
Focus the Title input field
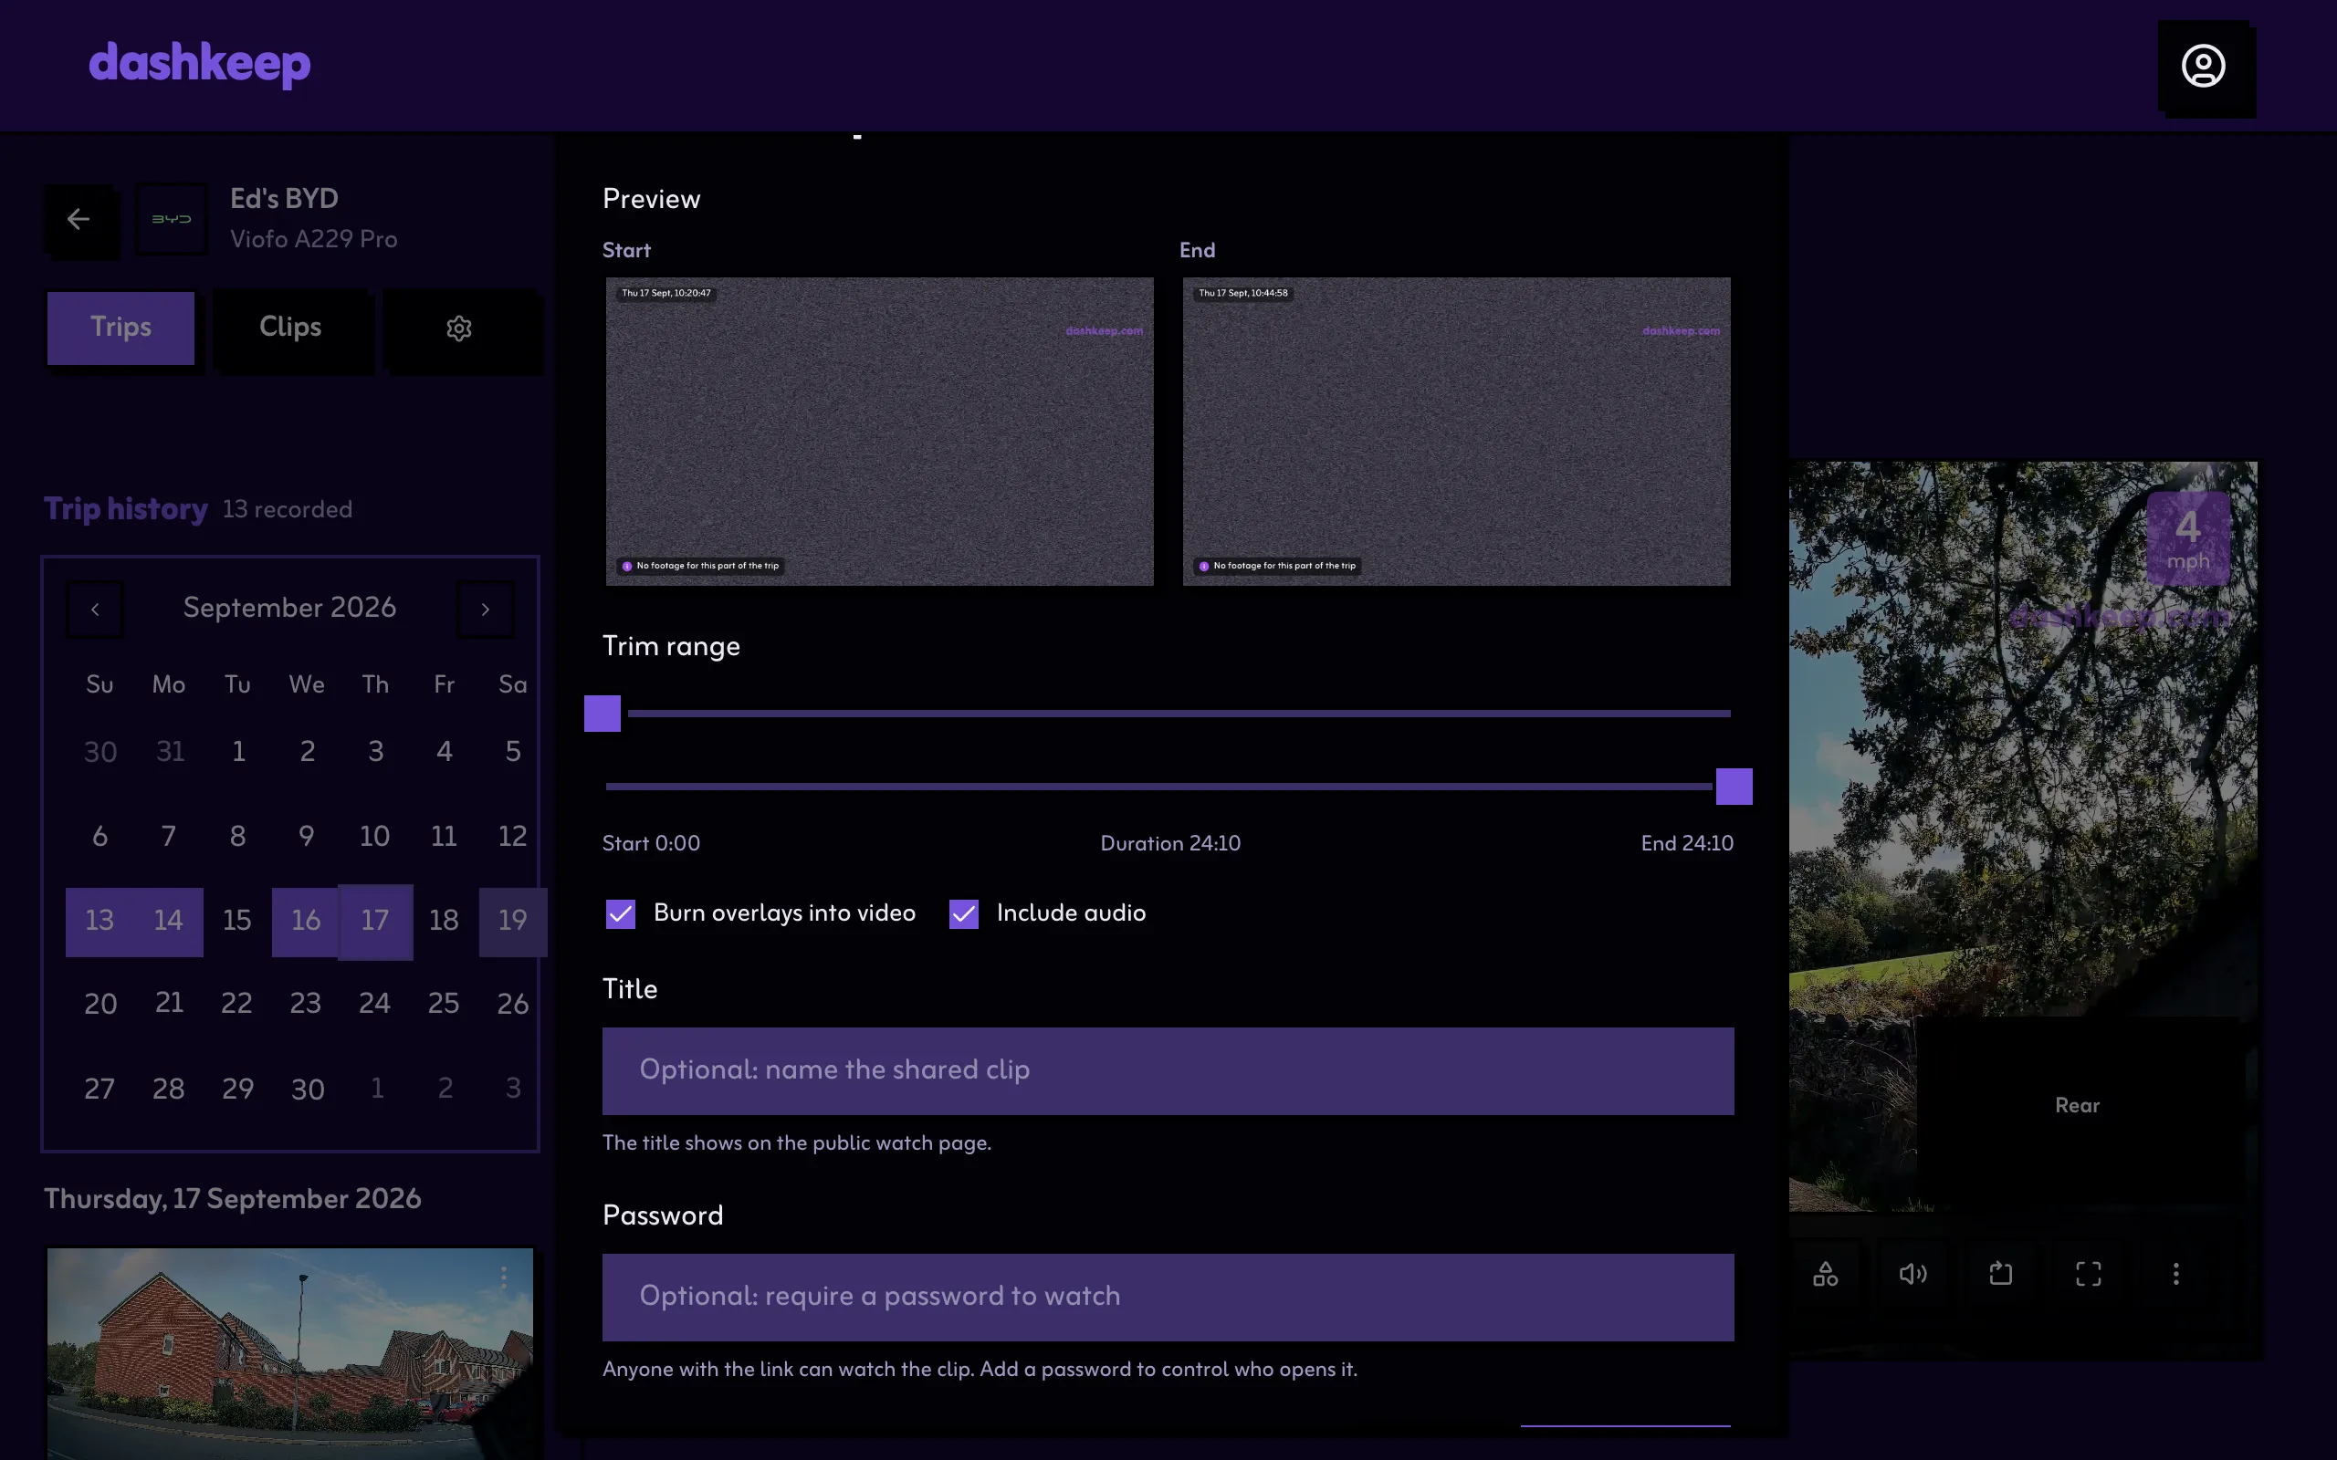1168,1071
